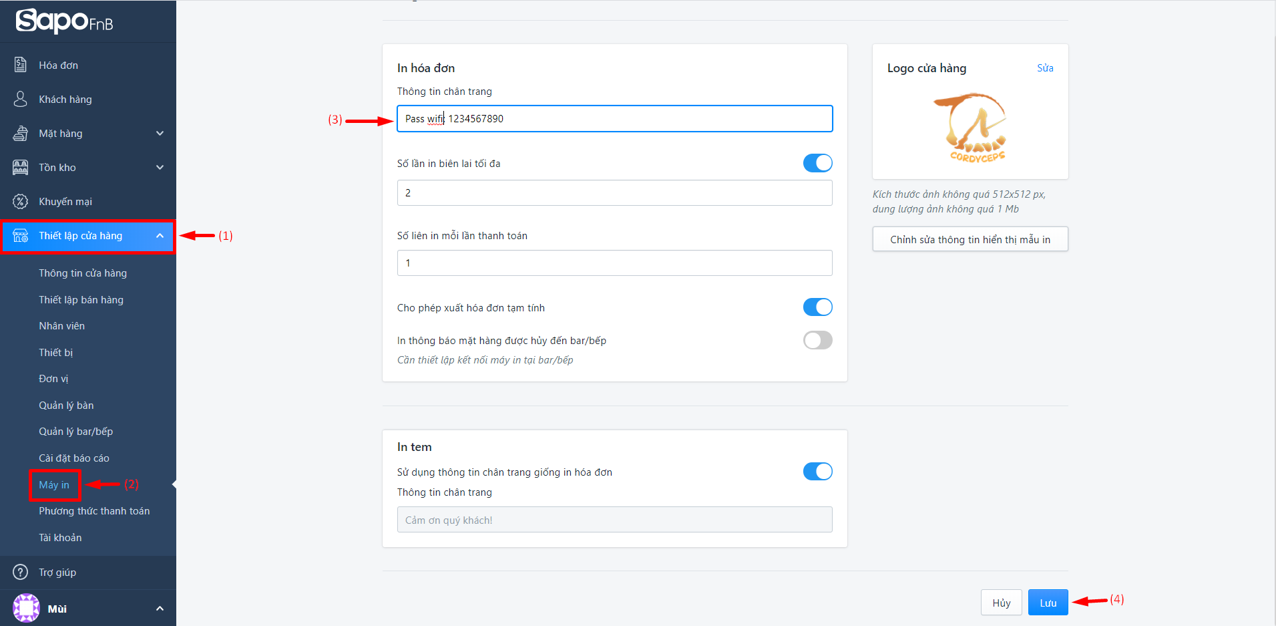This screenshot has height=626, width=1276.
Task: Click the Lưu save button
Action: [1048, 603]
